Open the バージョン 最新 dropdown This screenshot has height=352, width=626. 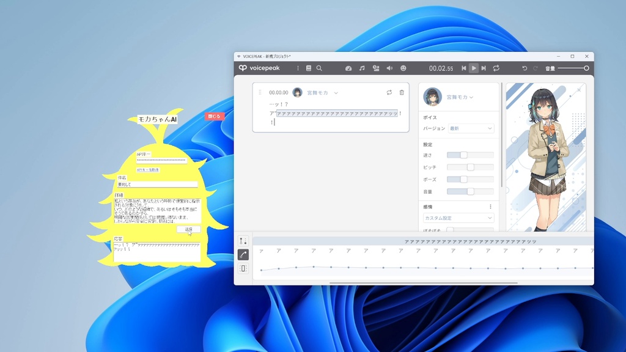coord(471,128)
